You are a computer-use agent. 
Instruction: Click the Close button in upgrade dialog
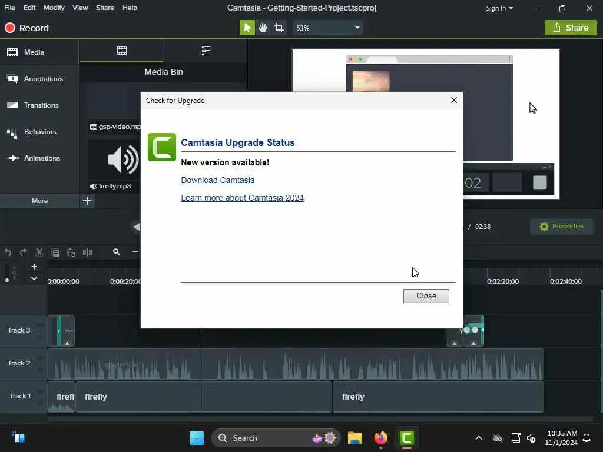pos(426,296)
